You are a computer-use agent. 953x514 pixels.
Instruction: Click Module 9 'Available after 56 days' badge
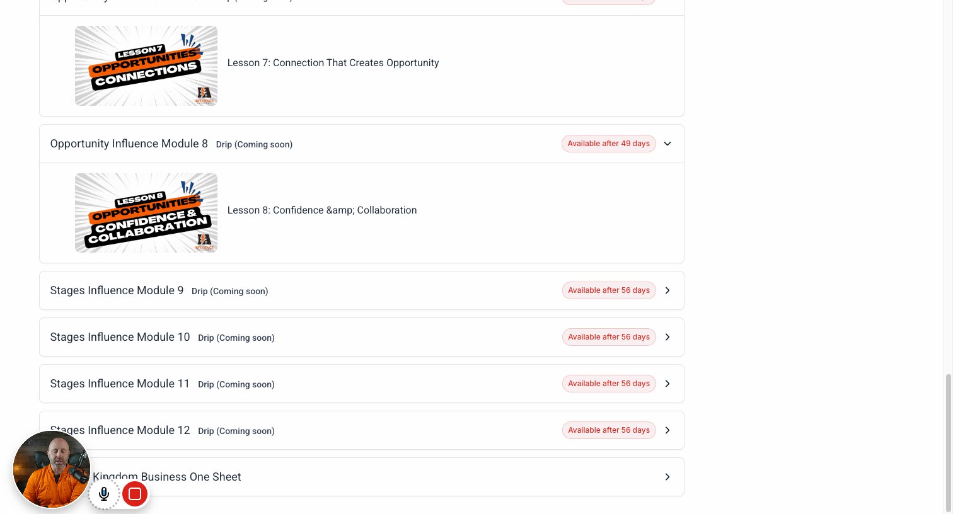(x=609, y=290)
